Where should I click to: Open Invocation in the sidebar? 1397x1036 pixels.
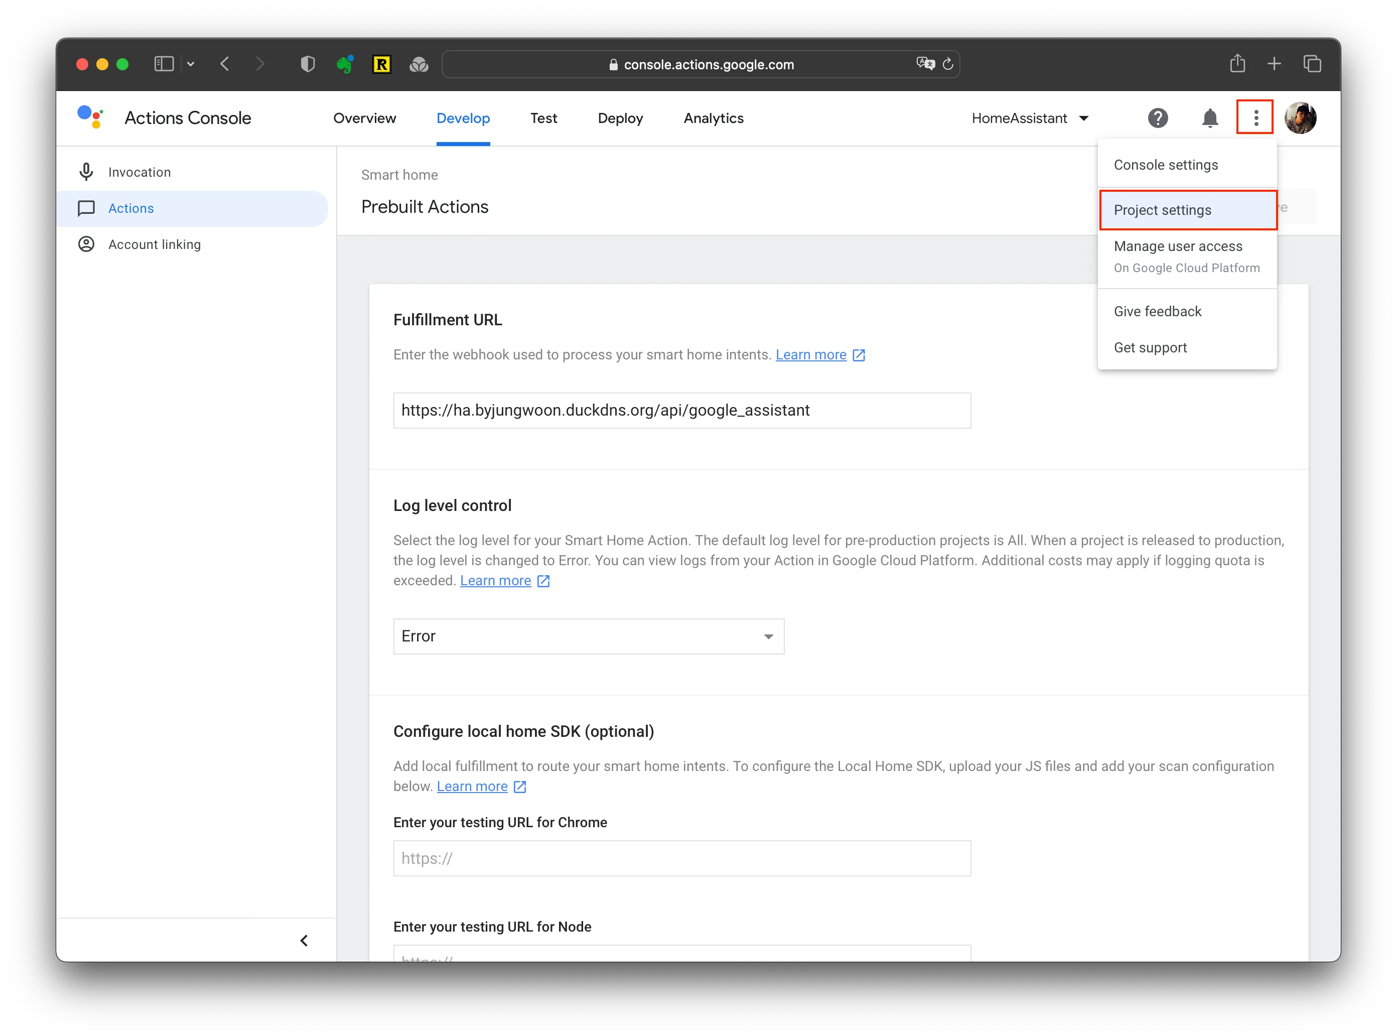[x=192, y=172]
